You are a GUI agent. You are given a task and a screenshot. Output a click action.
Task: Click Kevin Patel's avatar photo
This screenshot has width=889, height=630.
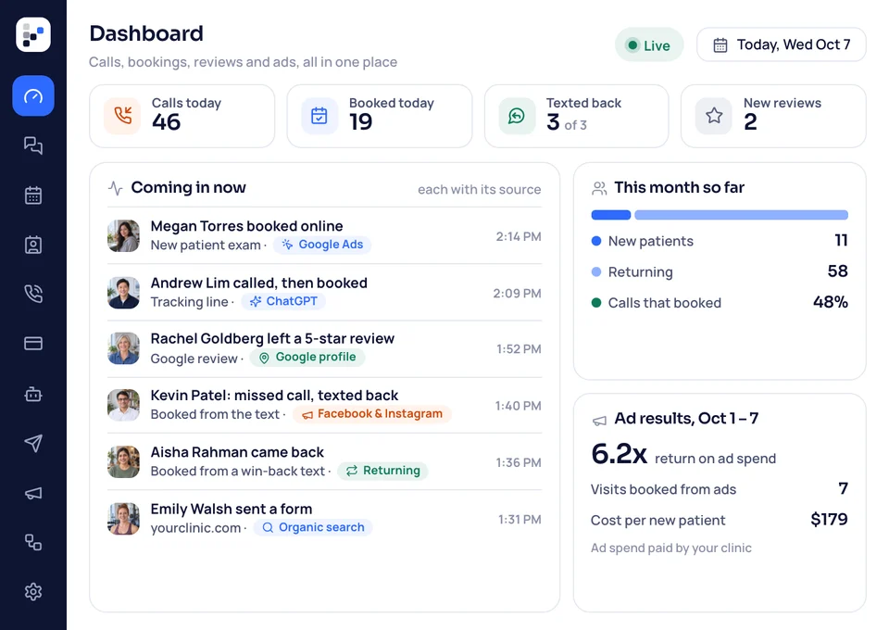(x=123, y=405)
